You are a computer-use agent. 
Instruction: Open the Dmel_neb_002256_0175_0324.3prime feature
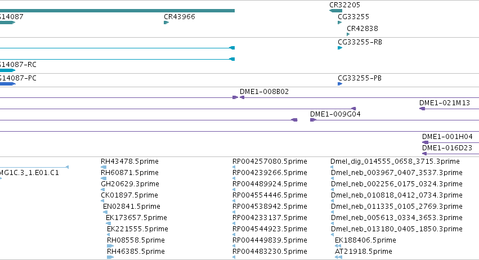tap(396, 183)
